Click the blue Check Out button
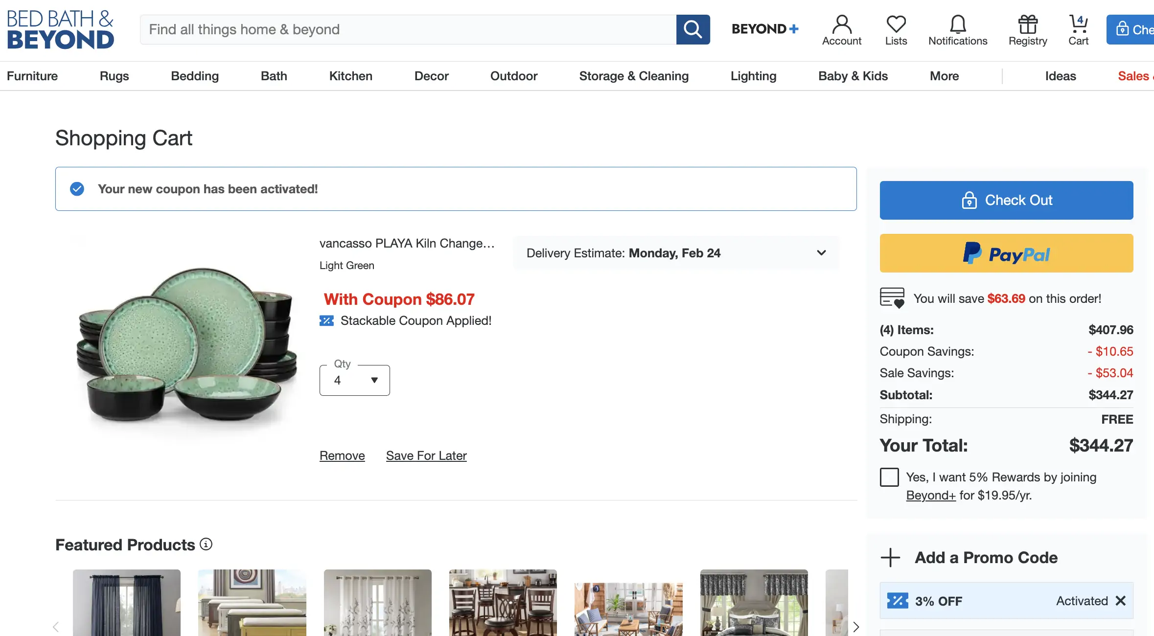1154x636 pixels. point(1006,200)
